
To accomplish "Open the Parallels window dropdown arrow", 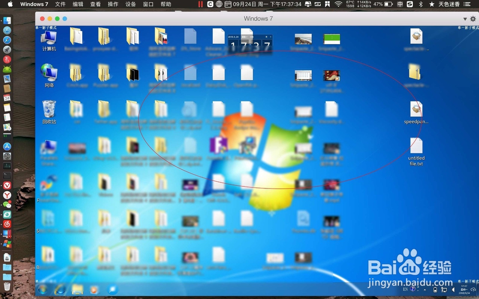I will [465, 19].
